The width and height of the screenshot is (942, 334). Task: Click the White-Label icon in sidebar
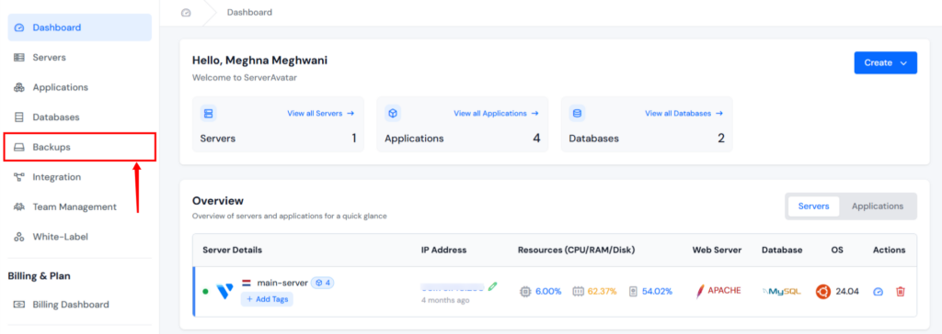19,237
